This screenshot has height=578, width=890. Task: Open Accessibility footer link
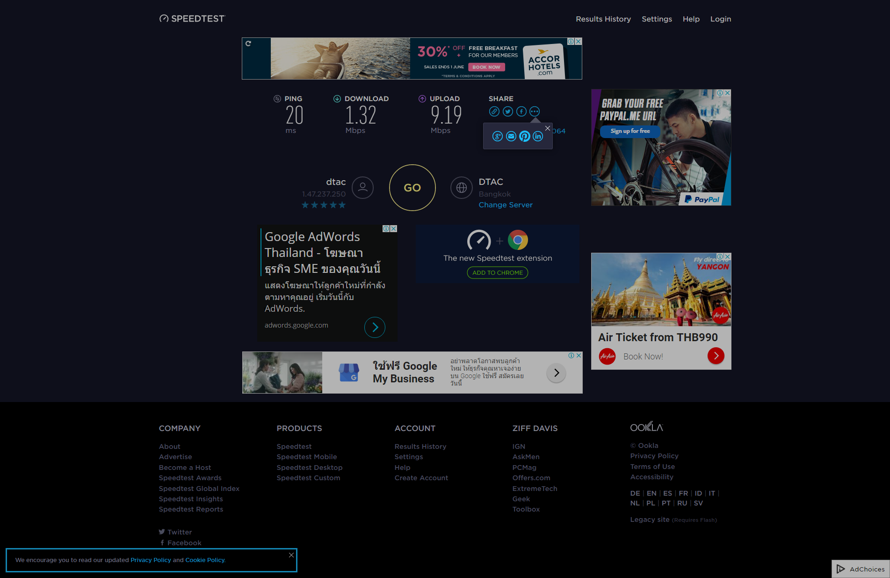coord(652,477)
